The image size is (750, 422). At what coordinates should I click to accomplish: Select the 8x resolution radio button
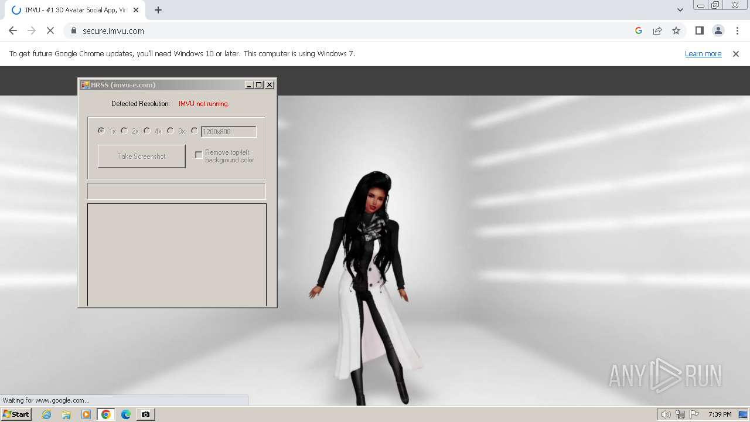(171, 131)
